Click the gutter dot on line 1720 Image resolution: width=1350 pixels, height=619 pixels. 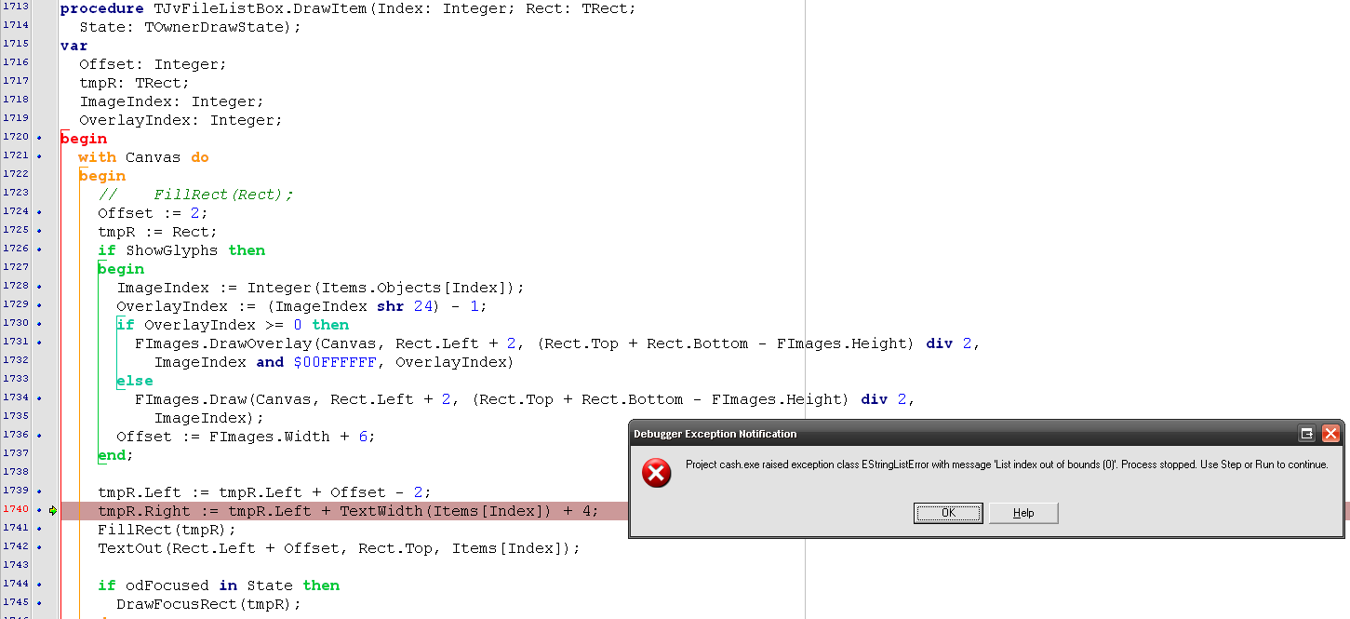point(39,138)
